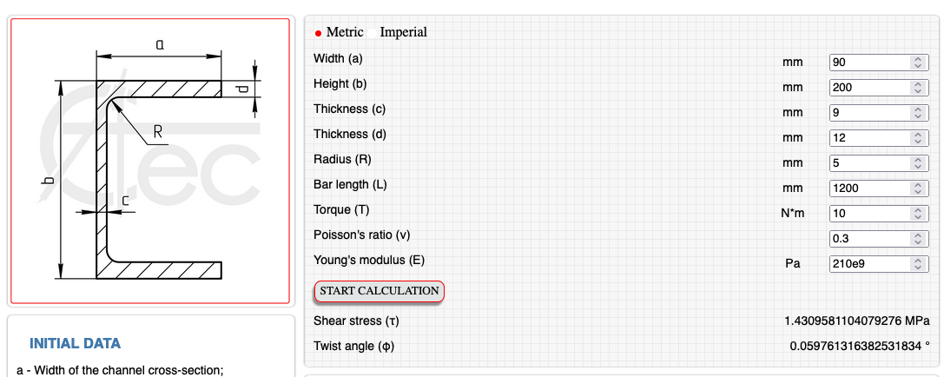Click the Height (b) stepper arrows

(x=917, y=88)
